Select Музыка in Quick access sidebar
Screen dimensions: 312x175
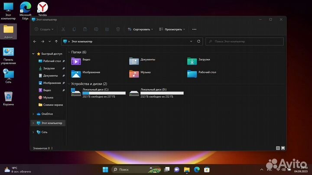coord(46,97)
